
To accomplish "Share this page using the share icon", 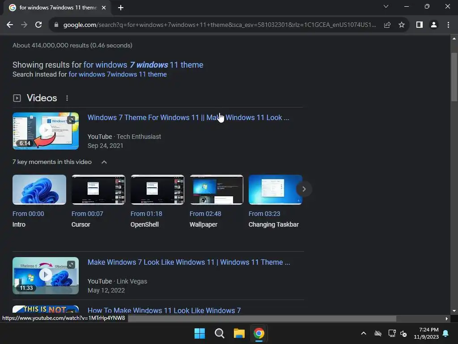I will [x=387, y=25].
